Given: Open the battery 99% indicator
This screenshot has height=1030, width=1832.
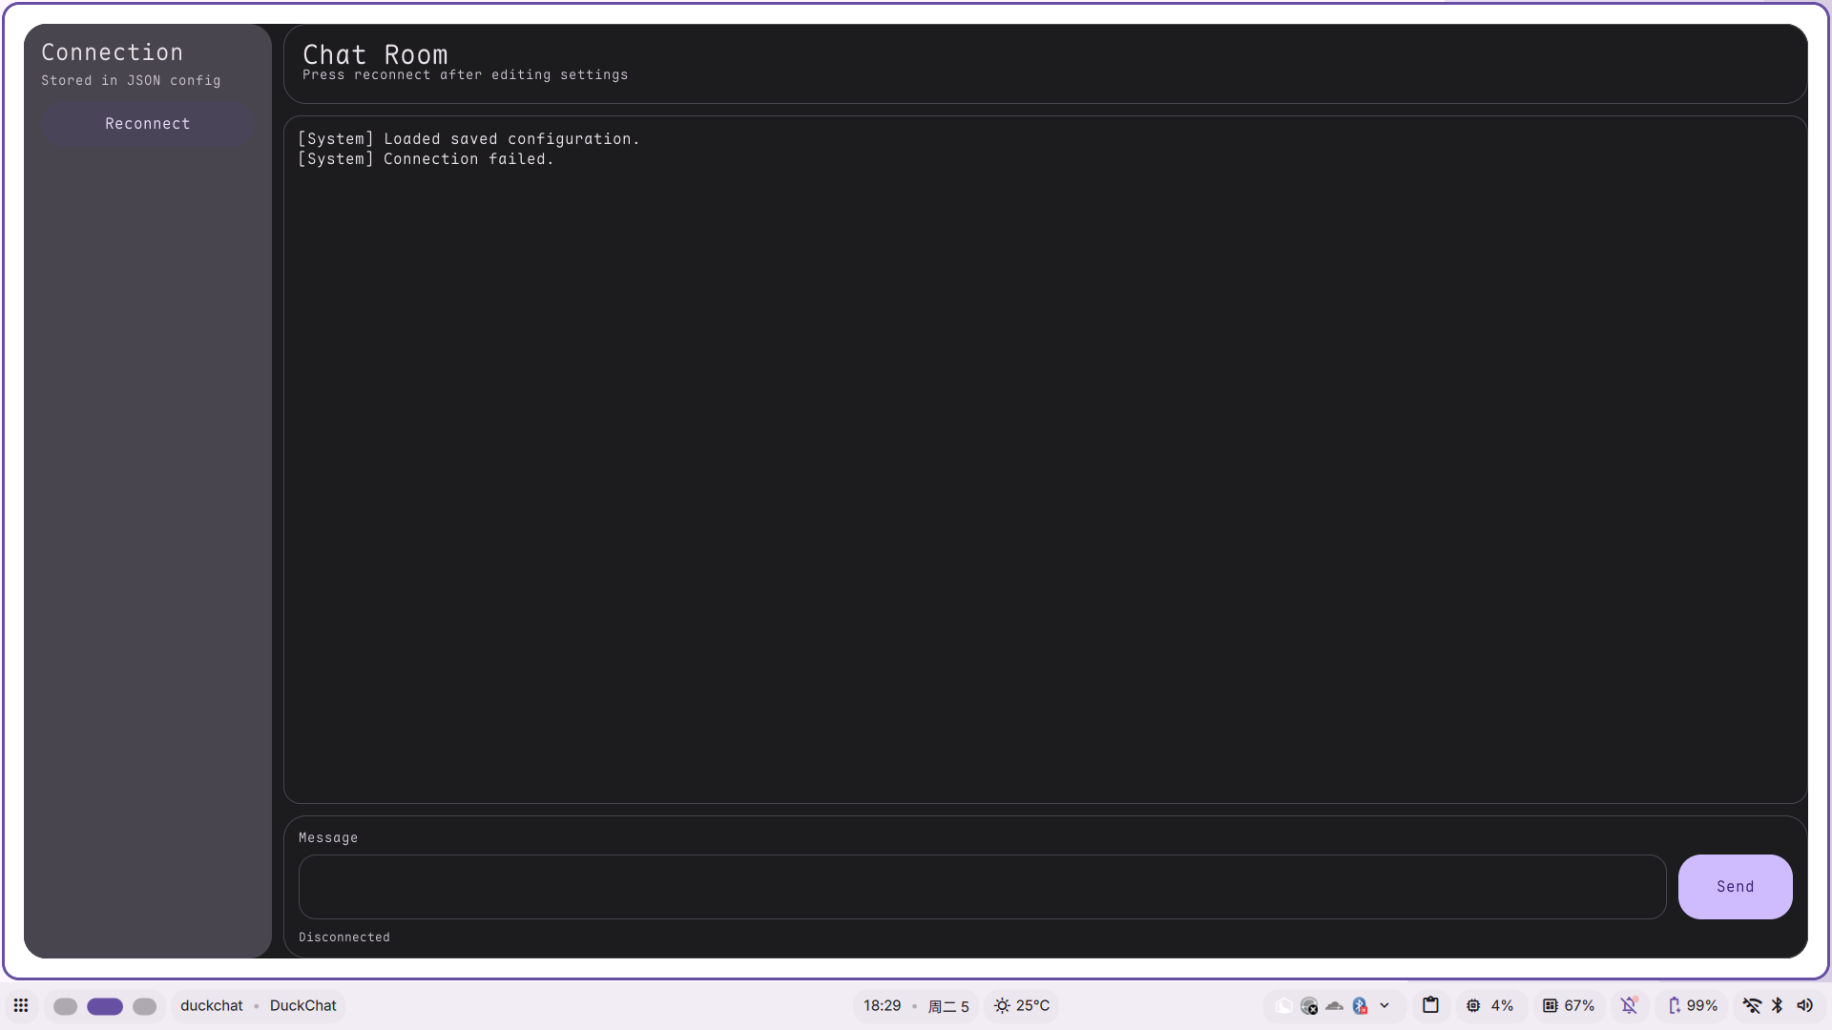Looking at the screenshot, I should click(1693, 1005).
